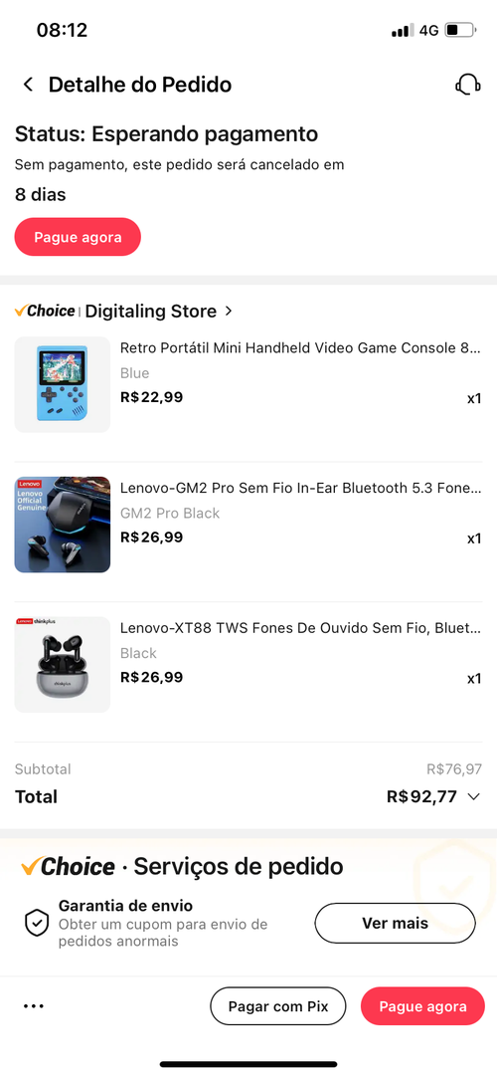Screen dimensions: 497x1077
Task: Tap the back arrow icon
Action: (28, 85)
